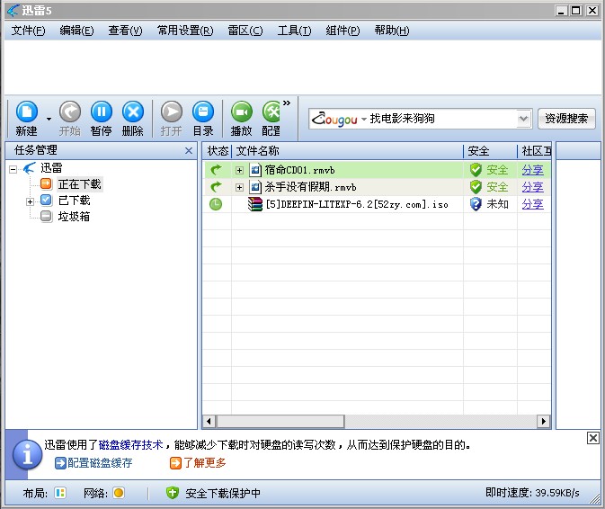The image size is (605, 509).
Task: Click the 找电影来狗狗 search input field
Action: 441,119
